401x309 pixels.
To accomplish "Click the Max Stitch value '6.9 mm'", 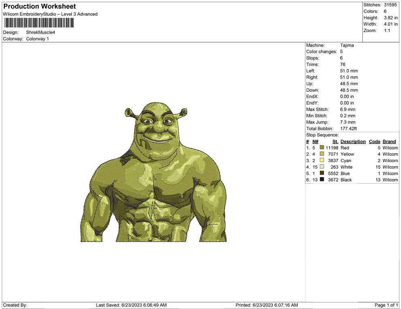I will pos(348,109).
